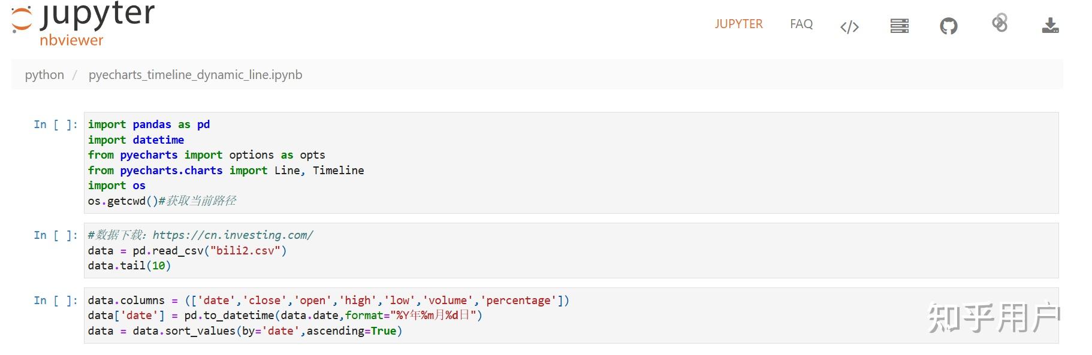Open the View as Code icon
This screenshot has height=355, width=1092.
[849, 26]
